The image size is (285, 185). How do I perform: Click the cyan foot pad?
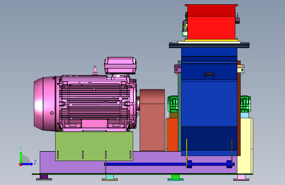110,177
